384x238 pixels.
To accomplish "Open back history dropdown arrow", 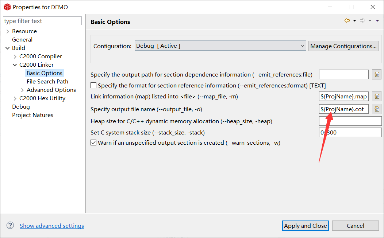I will [354, 20].
